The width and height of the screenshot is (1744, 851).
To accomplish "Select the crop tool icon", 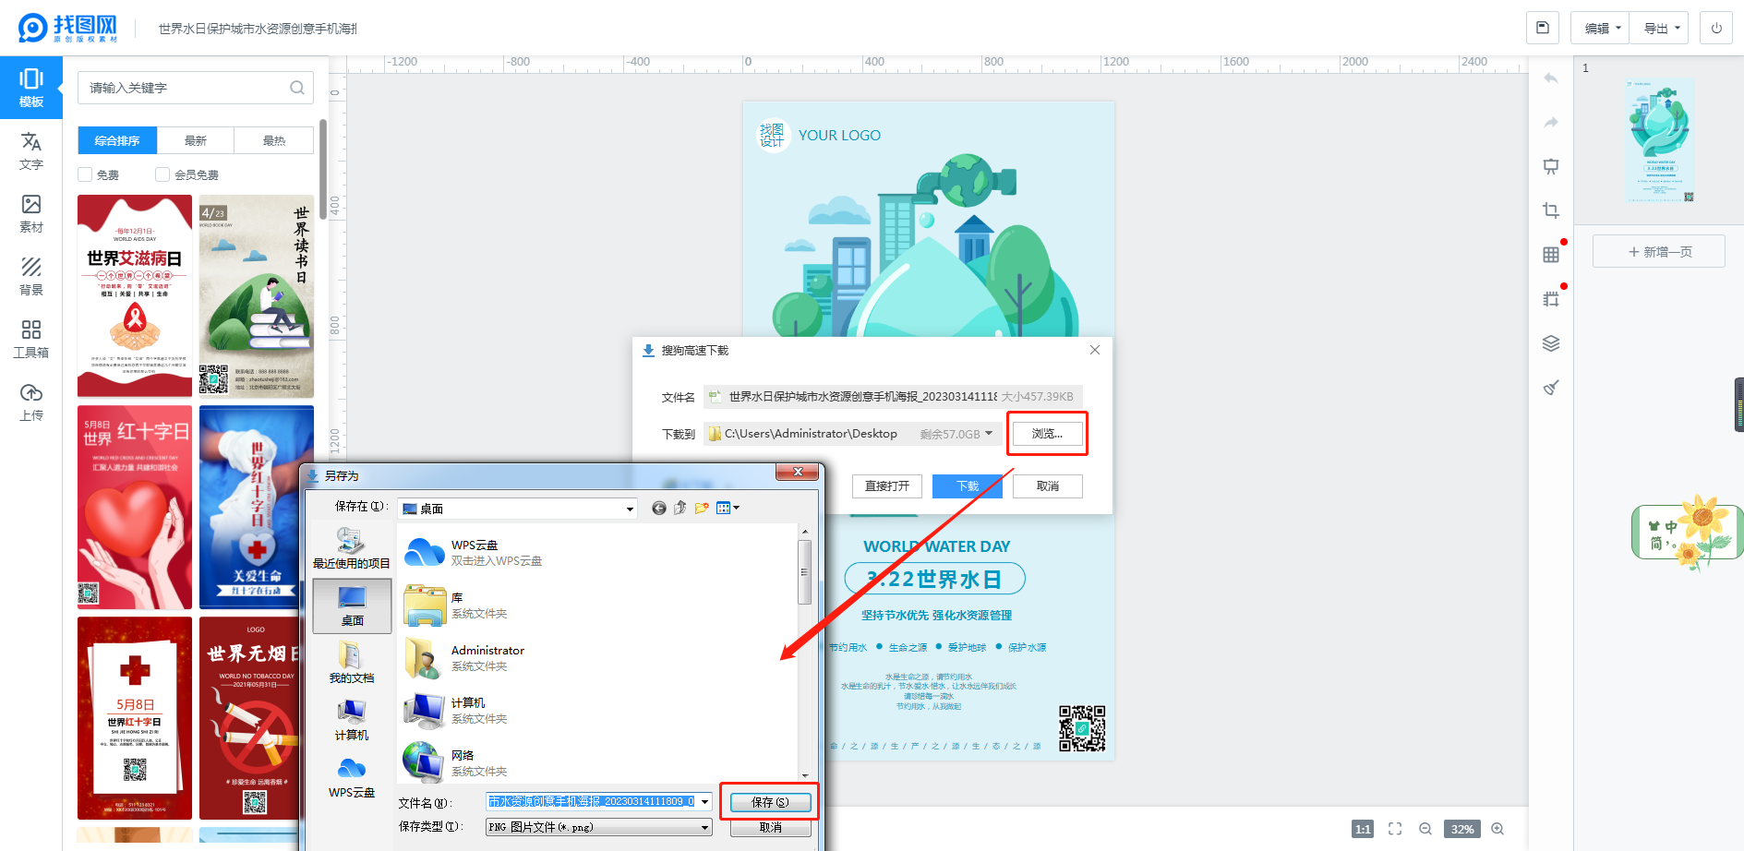I will pos(1551,210).
